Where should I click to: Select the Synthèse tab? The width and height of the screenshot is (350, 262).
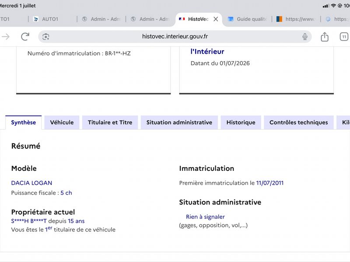(x=24, y=122)
